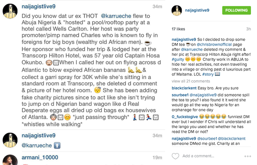Open the armani_10000 profile picture
The height and width of the screenshot is (165, 257).
tap(10, 160)
